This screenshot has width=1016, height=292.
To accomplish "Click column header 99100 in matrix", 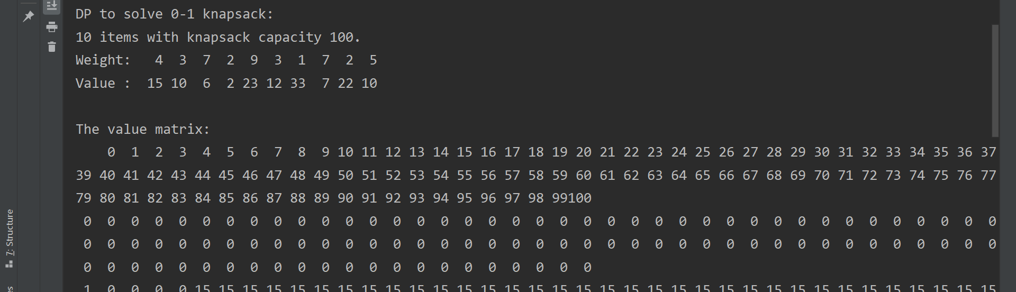I will pos(571,198).
